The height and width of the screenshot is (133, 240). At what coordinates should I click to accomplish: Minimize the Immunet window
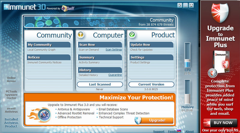[185, 5]
